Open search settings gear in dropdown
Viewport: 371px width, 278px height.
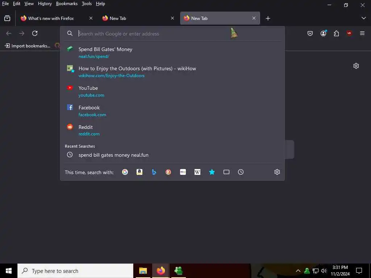point(277,172)
